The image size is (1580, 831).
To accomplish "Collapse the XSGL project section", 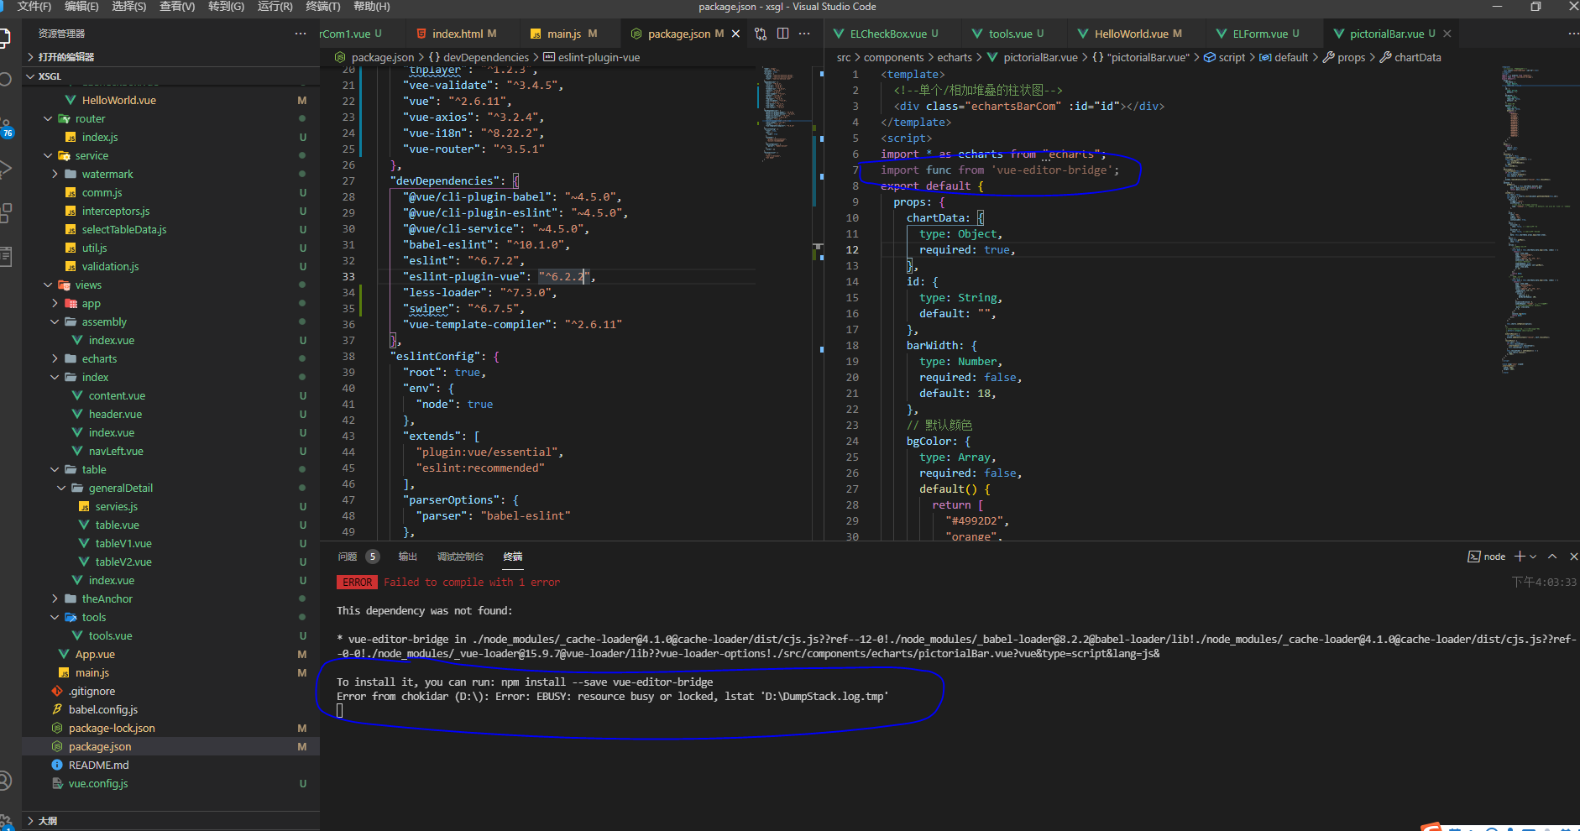I will (170, 76).
